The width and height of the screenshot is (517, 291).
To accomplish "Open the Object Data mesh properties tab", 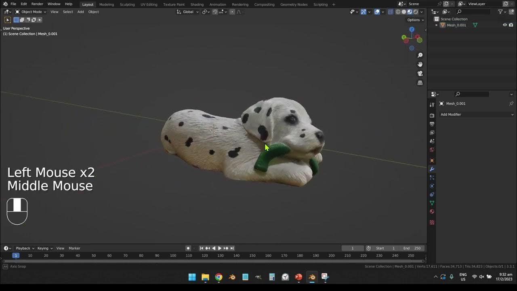I will (432, 203).
